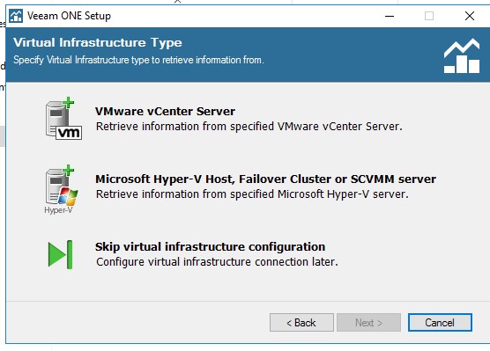Image resolution: width=490 pixels, height=351 pixels.
Task: Go back with the Back button
Action: pos(301,322)
